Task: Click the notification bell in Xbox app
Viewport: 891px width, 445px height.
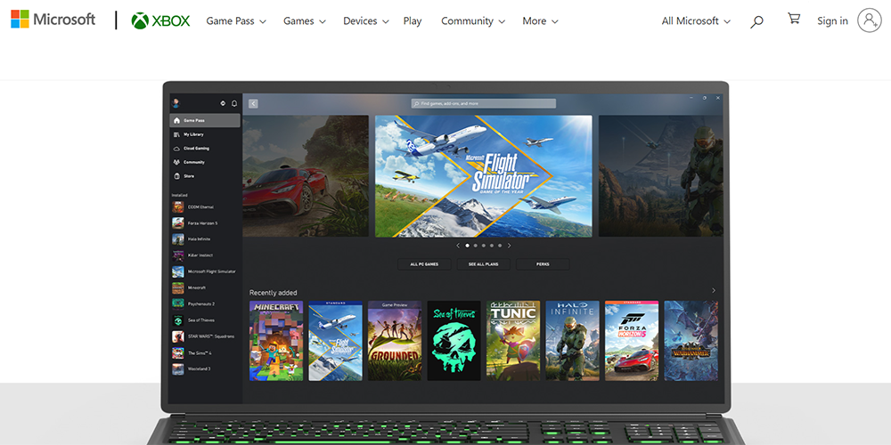Action: [x=234, y=103]
